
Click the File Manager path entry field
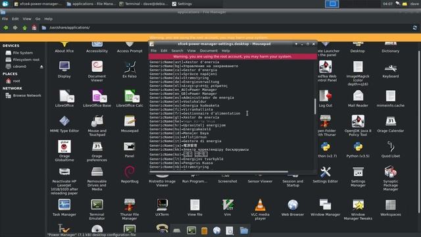pyautogui.click(x=226, y=28)
